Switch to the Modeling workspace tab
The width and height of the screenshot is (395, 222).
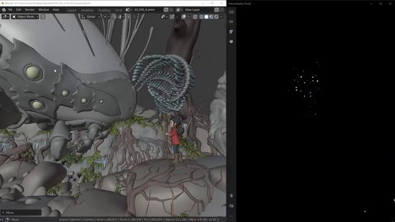click(88, 10)
